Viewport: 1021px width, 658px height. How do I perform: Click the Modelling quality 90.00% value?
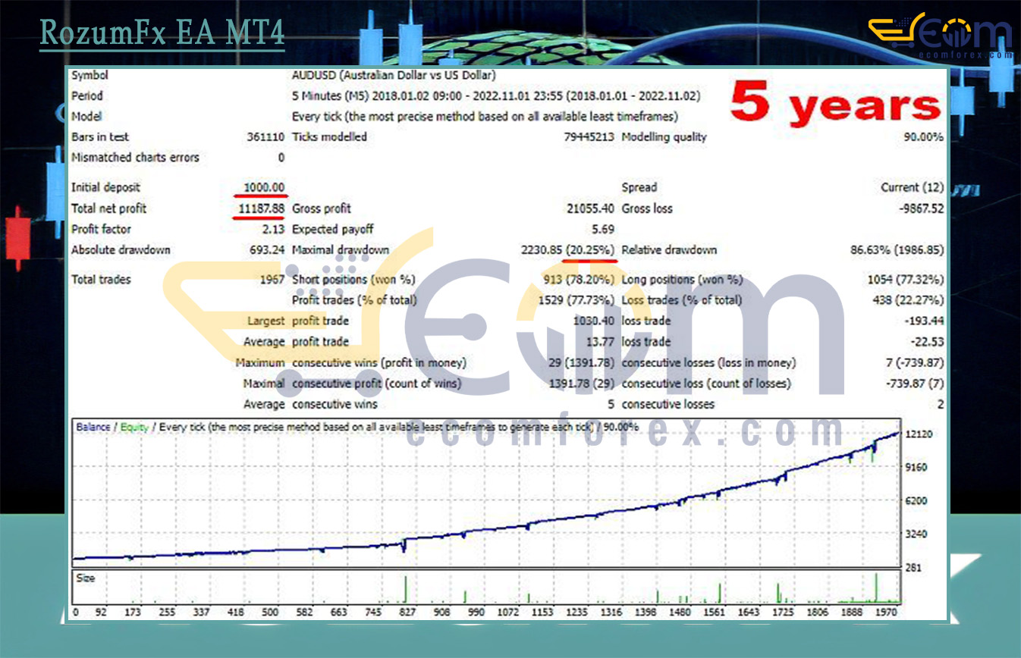(922, 137)
